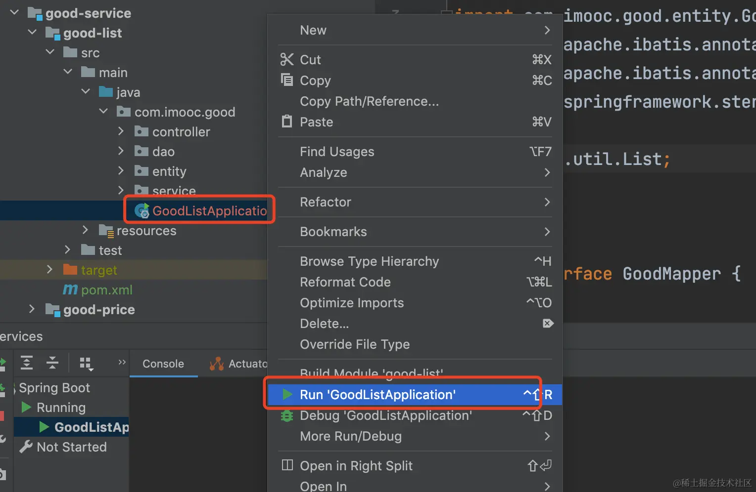Image resolution: width=756 pixels, height=492 pixels.
Task: Click the Expand All icon in Services toolbar
Action: [27, 363]
